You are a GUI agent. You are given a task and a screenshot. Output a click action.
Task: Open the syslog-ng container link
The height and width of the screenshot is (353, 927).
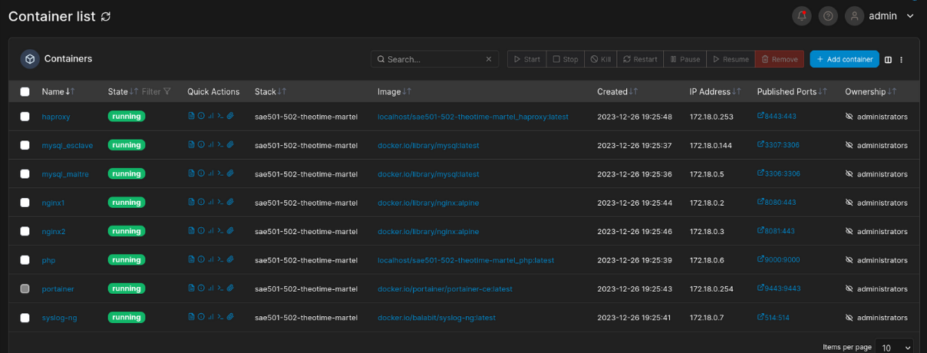coord(59,318)
